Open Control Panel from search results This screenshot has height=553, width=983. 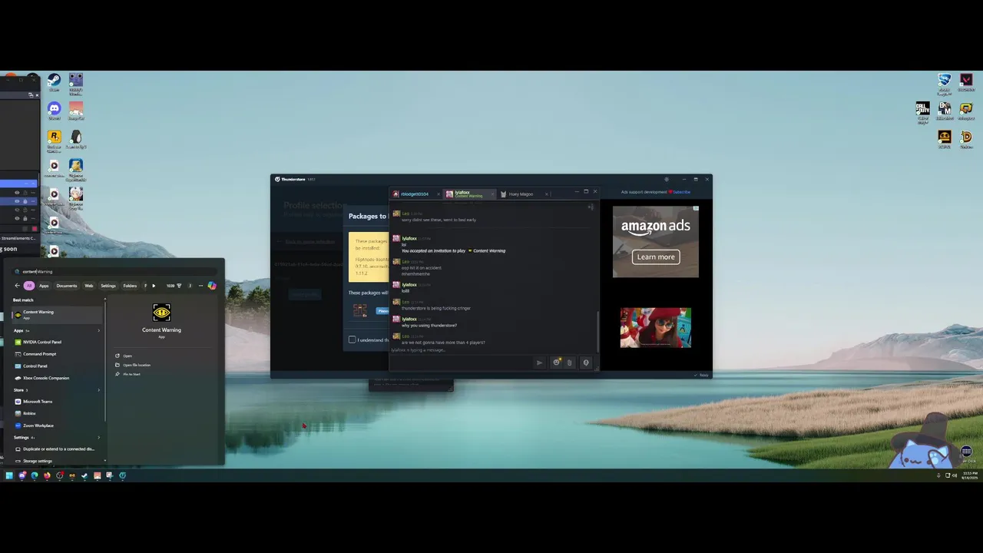[x=58, y=366]
